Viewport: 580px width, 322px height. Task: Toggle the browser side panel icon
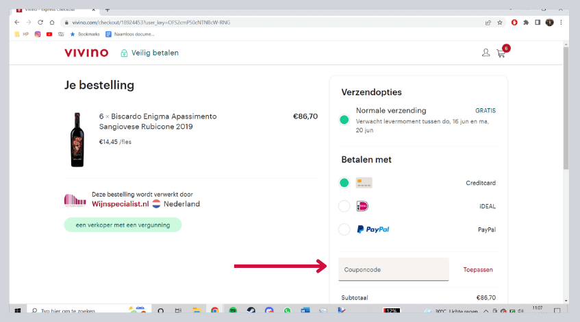click(x=538, y=23)
